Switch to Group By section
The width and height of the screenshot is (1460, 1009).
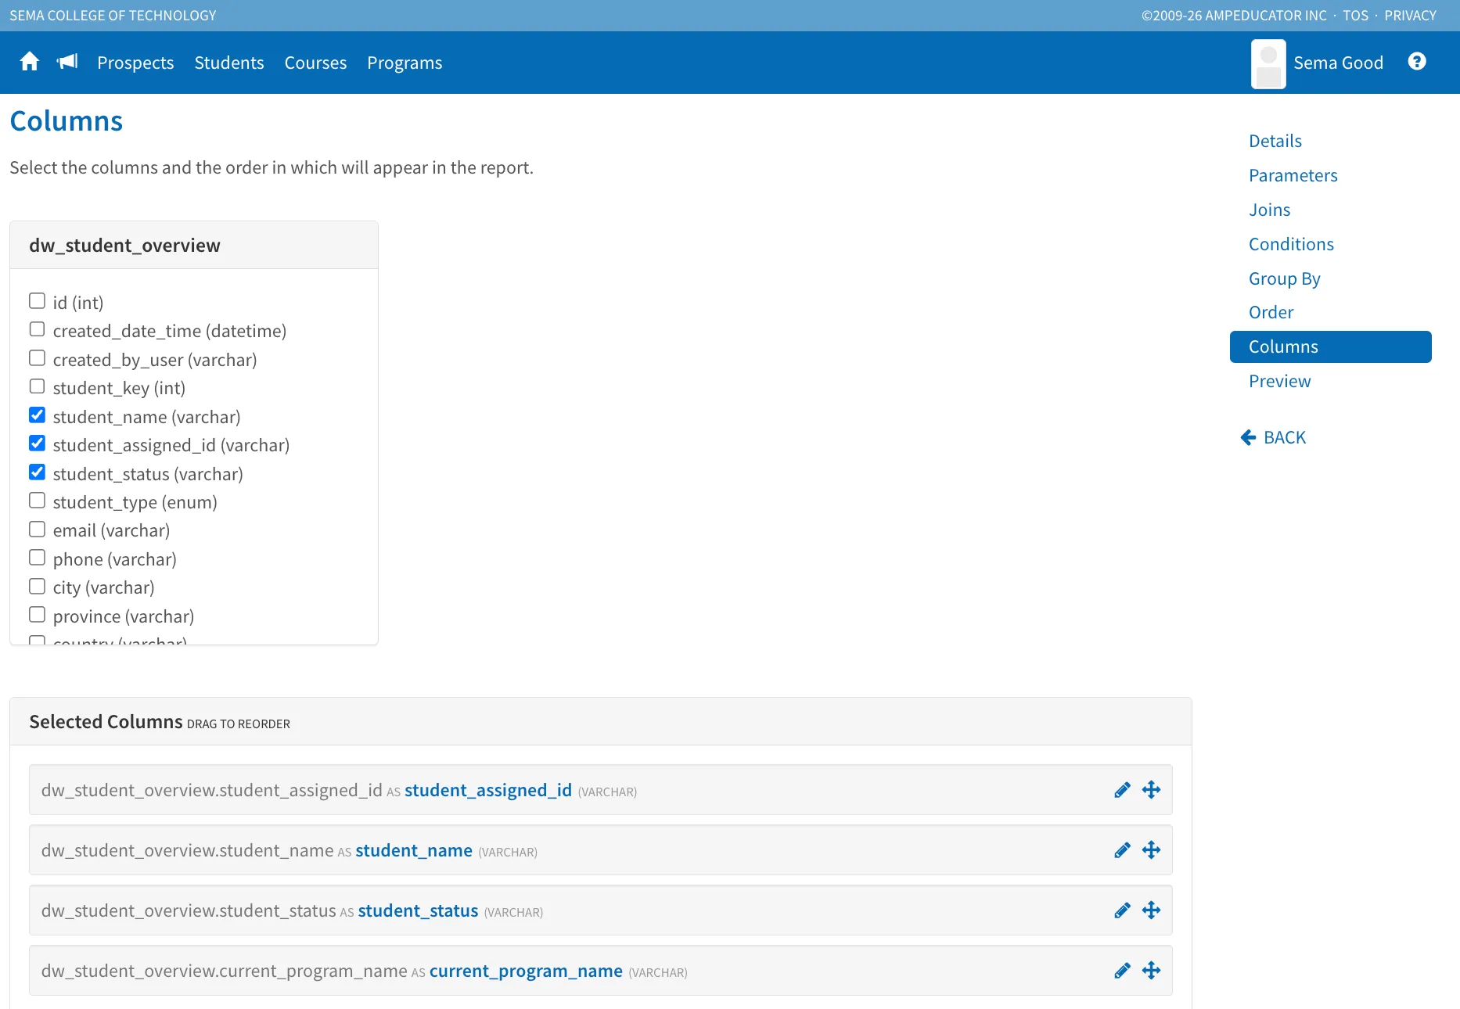point(1285,278)
